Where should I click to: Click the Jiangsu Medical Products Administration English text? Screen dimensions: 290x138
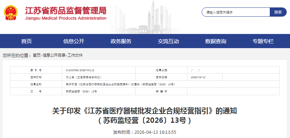pos(66,18)
